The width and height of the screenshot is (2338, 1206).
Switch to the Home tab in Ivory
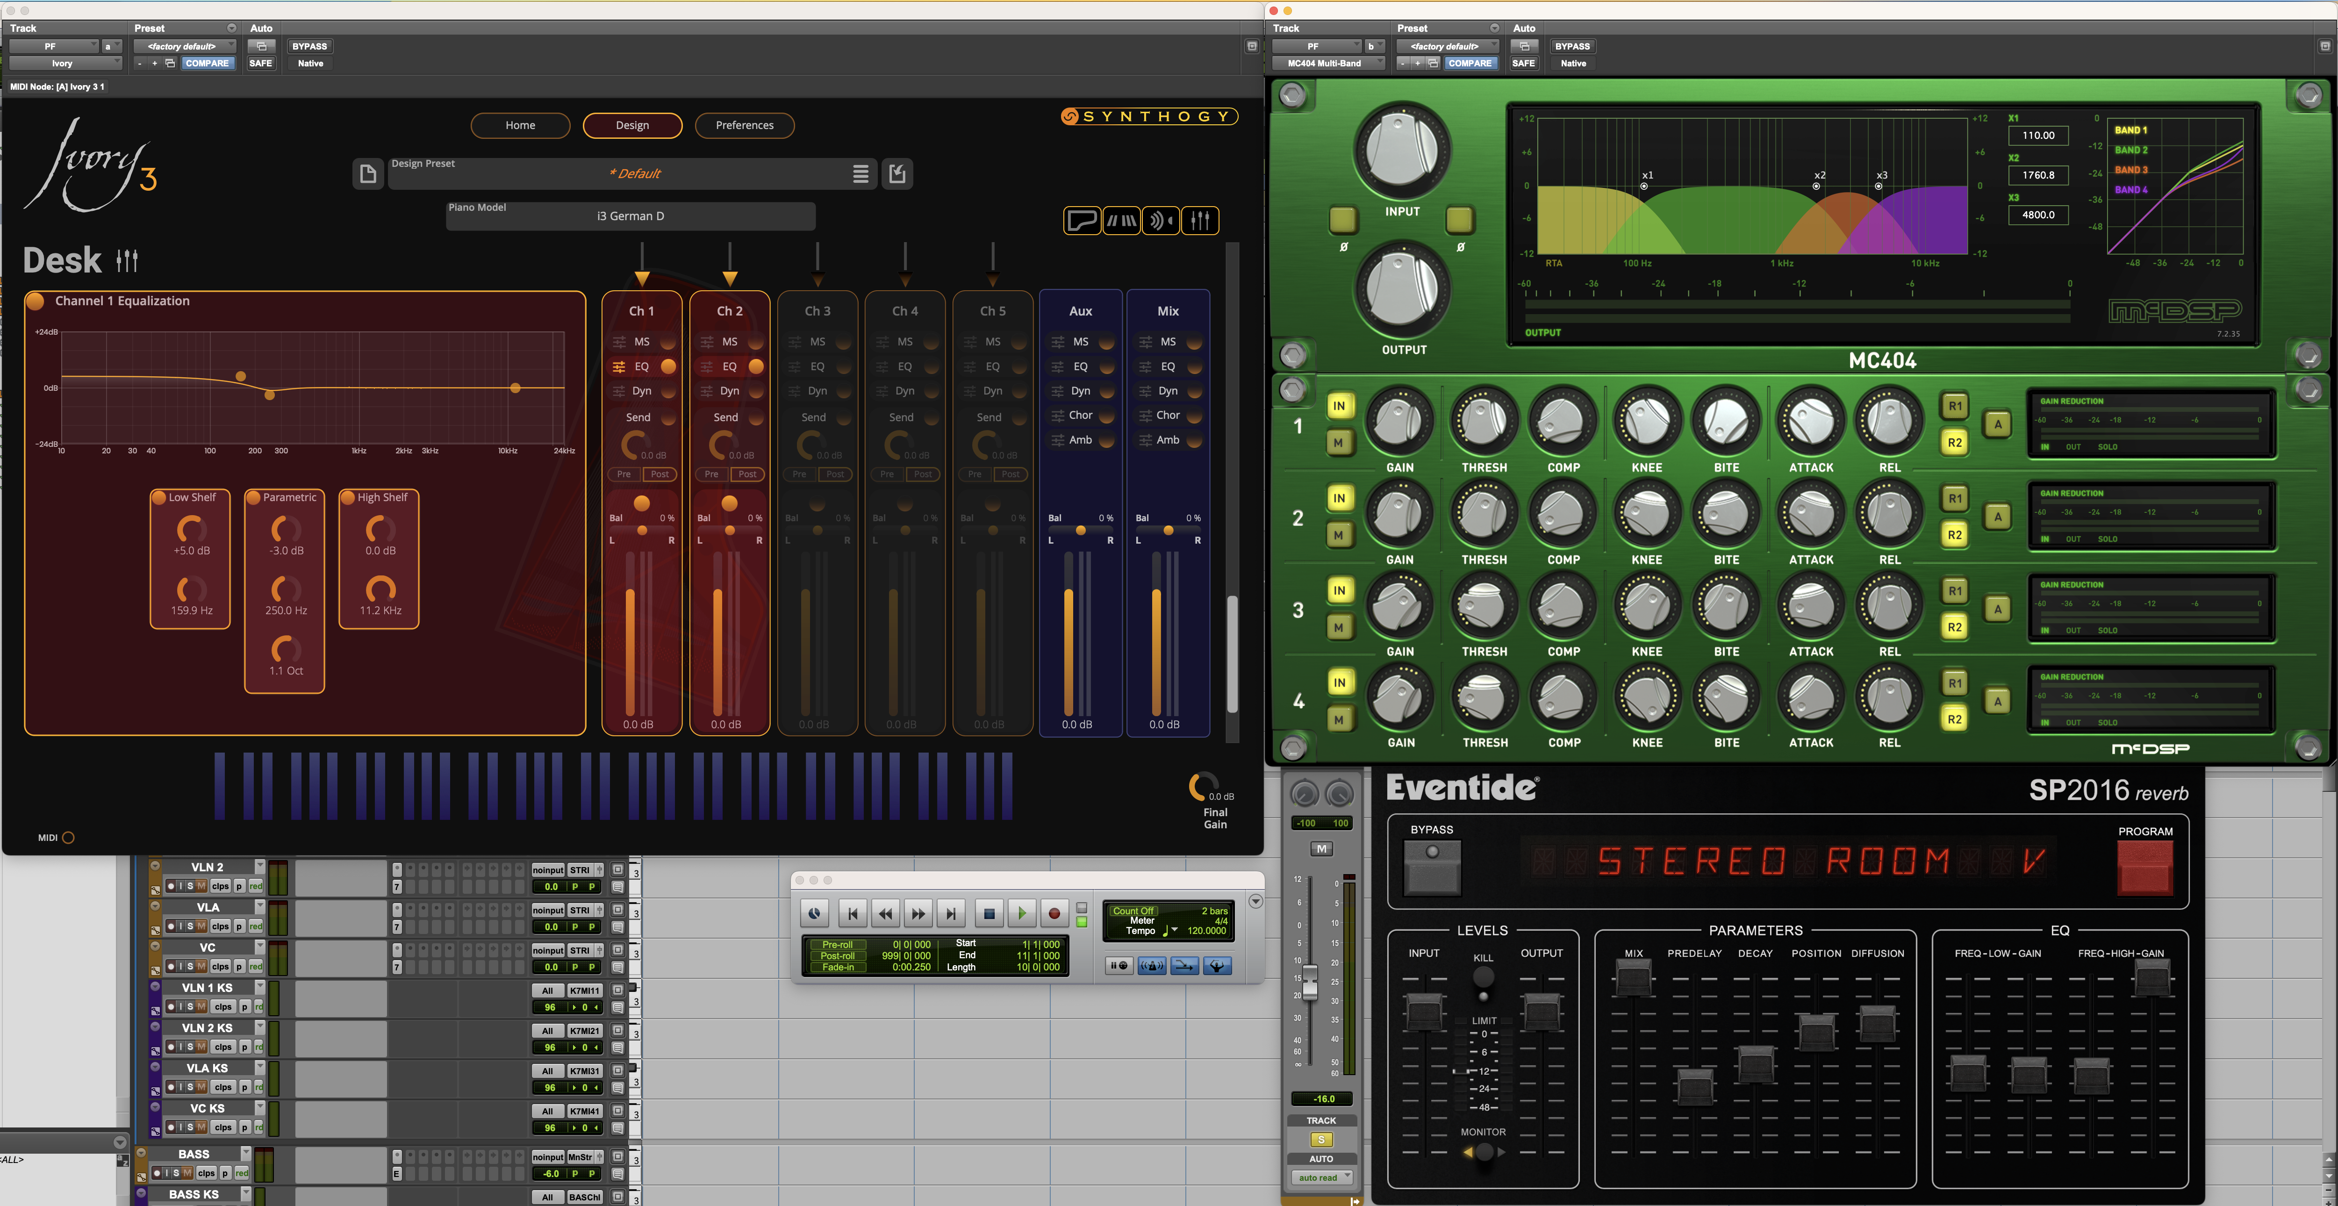520,125
